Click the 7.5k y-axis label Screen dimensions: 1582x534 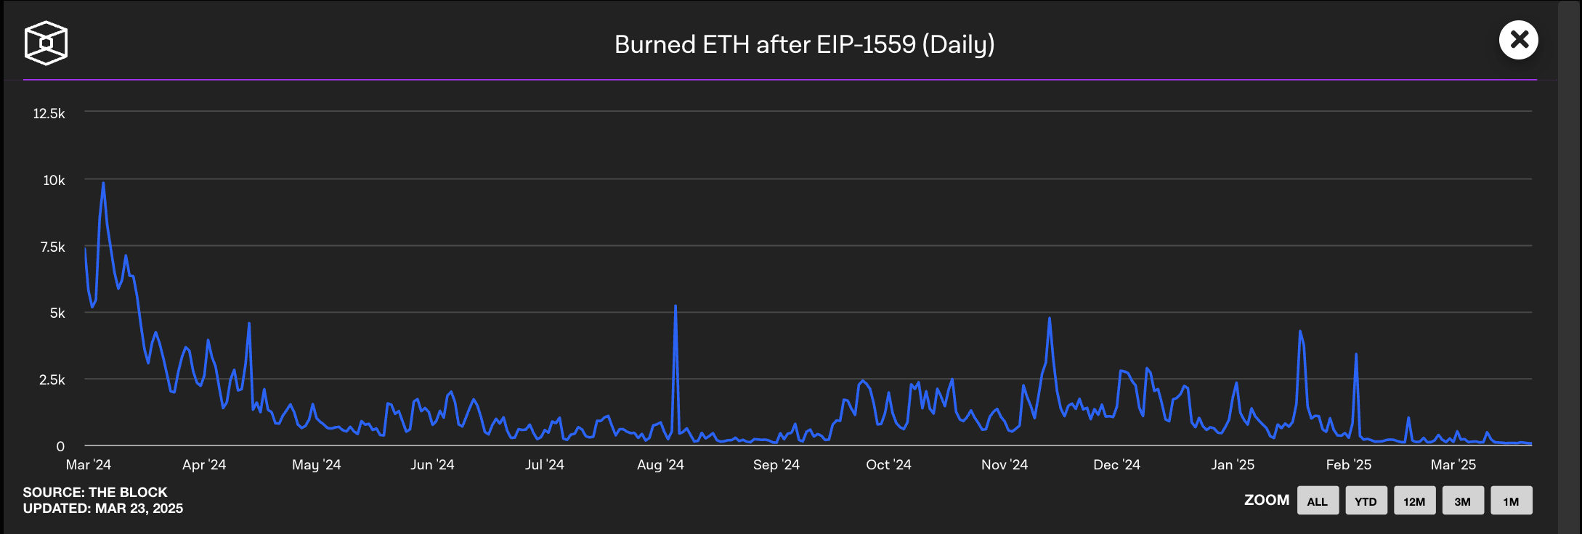(x=52, y=247)
